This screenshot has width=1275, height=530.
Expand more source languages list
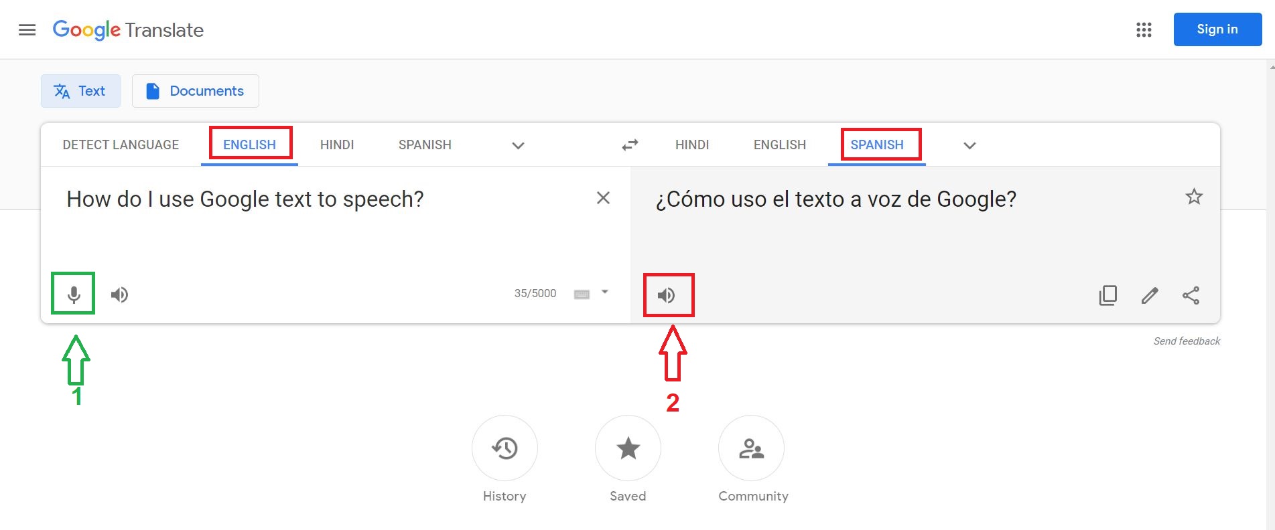click(518, 145)
